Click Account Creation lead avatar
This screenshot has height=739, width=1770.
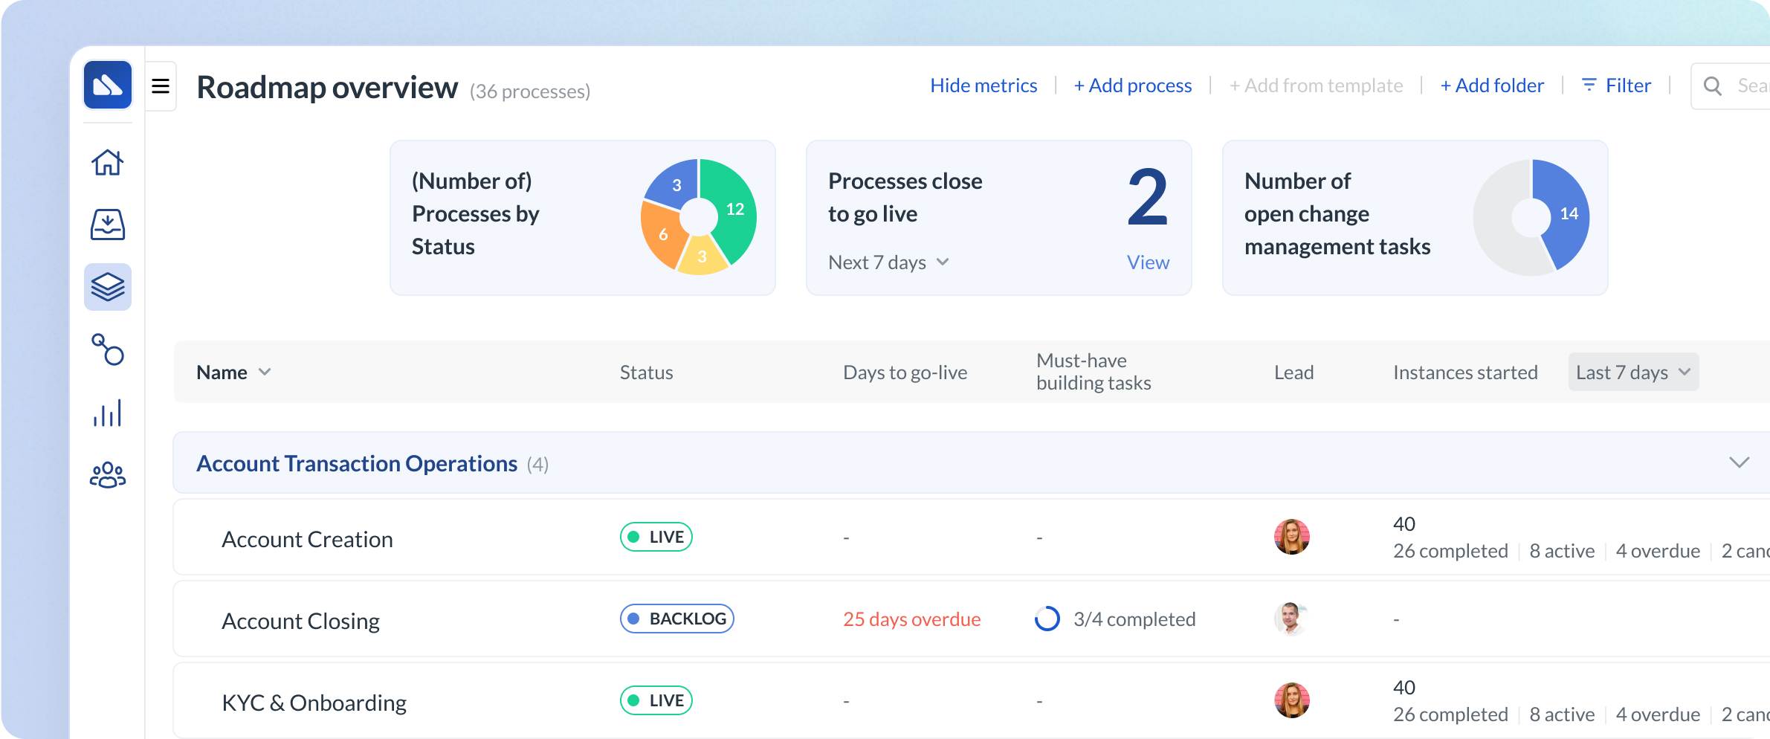point(1292,537)
